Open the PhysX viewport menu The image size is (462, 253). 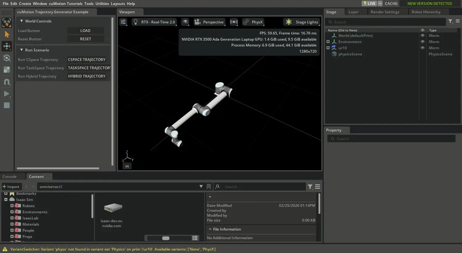(x=253, y=22)
